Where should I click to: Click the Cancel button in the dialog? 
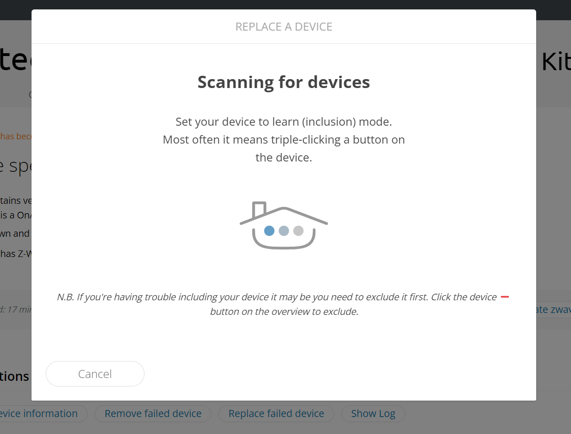pyautogui.click(x=95, y=374)
